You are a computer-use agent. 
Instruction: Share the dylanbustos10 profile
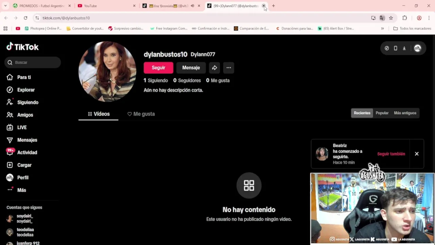[x=214, y=68]
